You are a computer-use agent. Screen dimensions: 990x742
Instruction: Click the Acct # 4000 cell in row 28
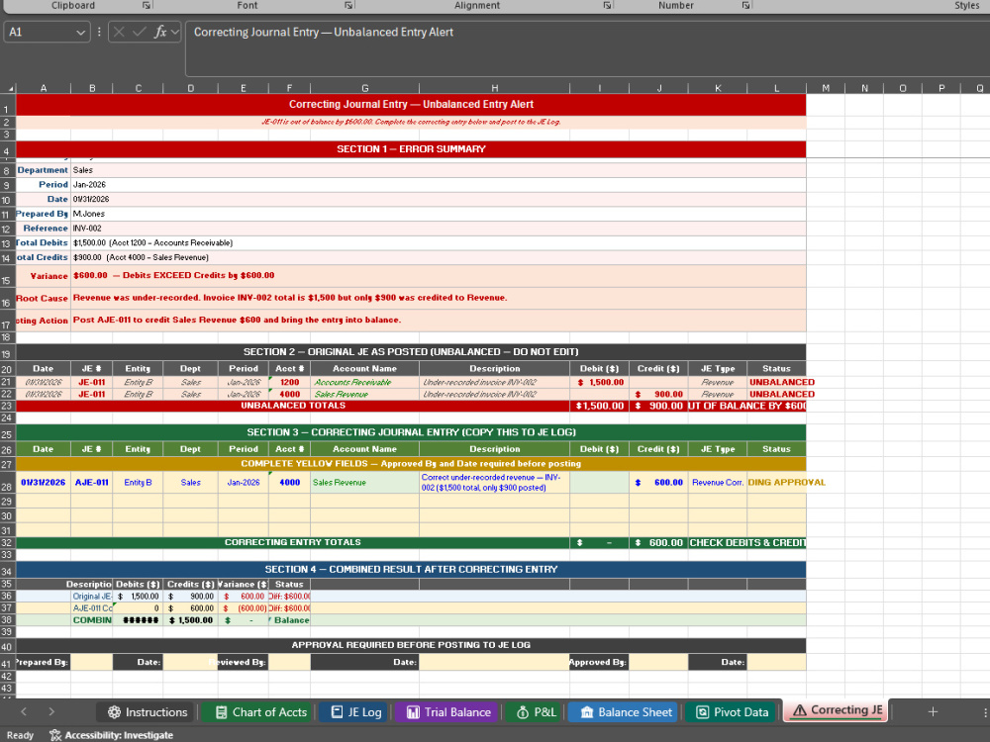click(289, 483)
